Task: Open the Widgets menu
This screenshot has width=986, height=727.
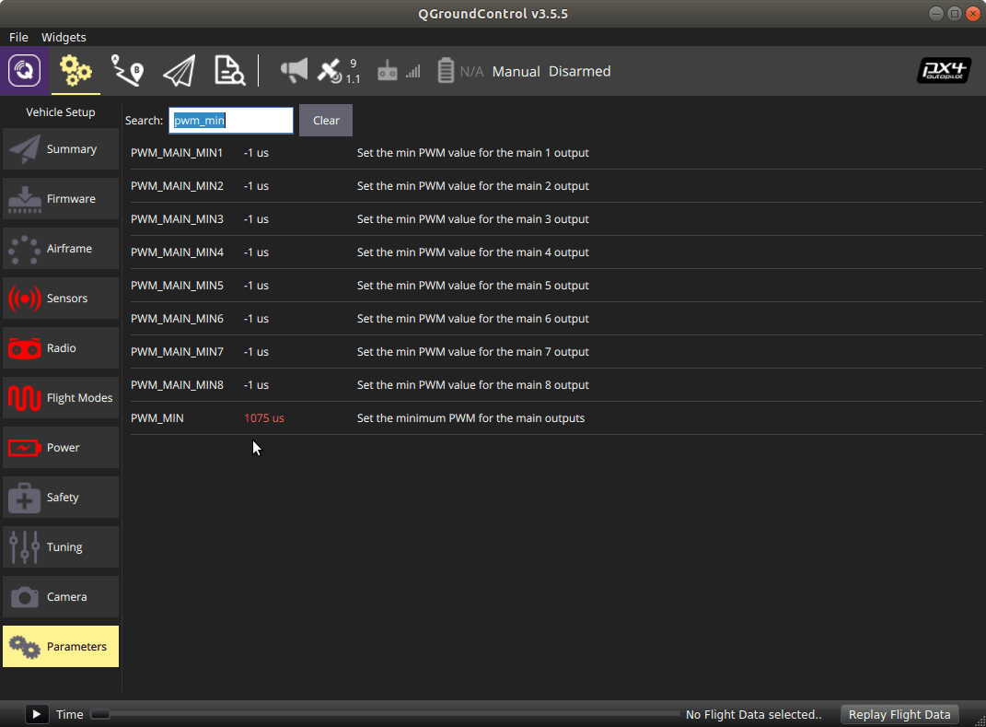Action: pos(64,37)
